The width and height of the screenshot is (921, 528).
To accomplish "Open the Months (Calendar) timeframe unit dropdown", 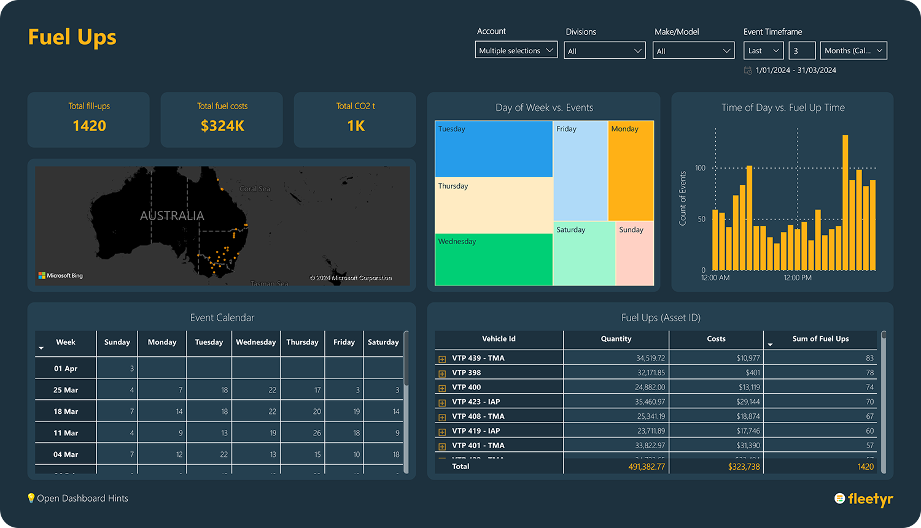I will point(853,51).
